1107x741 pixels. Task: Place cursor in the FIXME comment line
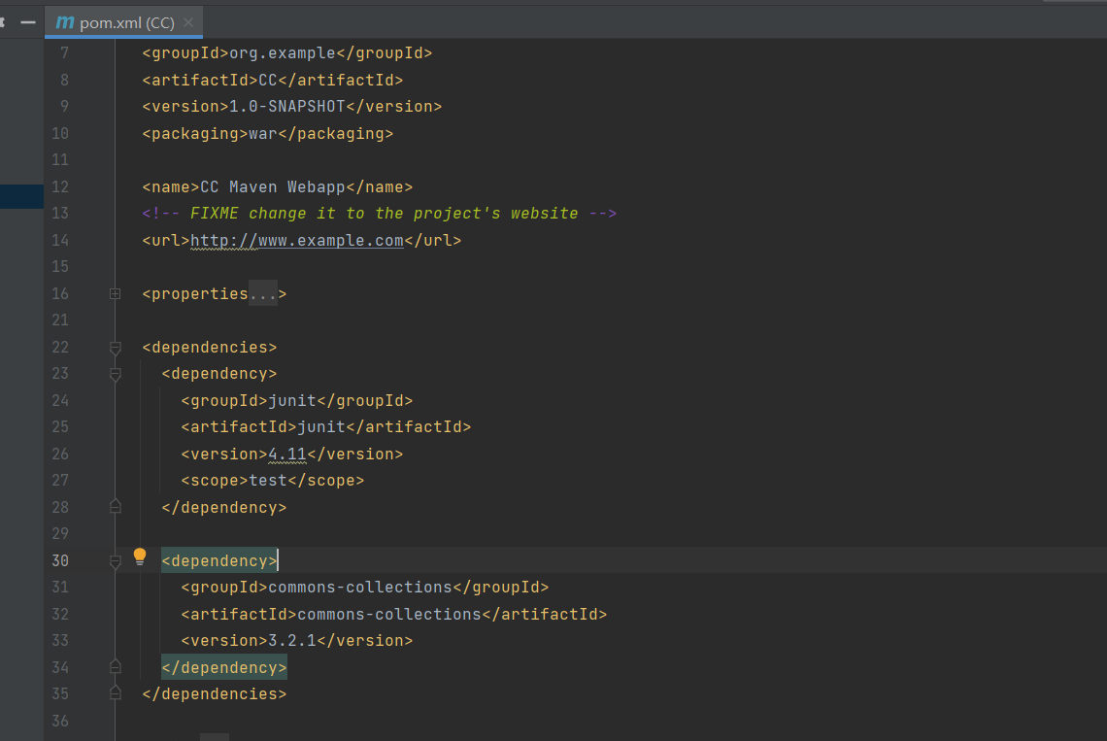(x=388, y=214)
